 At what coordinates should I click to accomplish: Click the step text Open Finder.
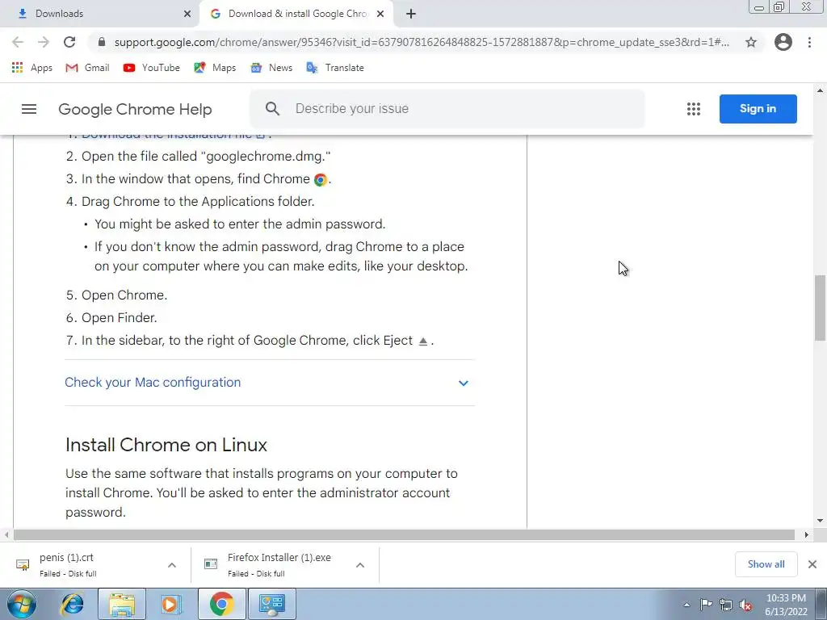pos(120,318)
